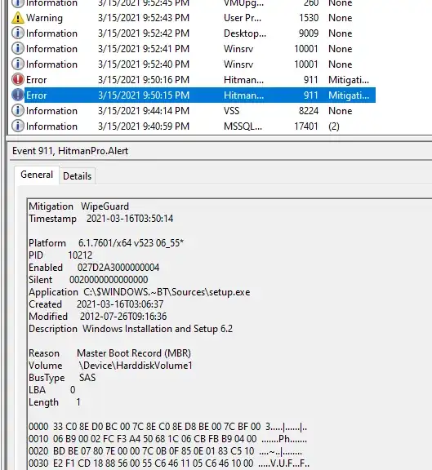Click hex dump line starting with 0030

click(169, 463)
